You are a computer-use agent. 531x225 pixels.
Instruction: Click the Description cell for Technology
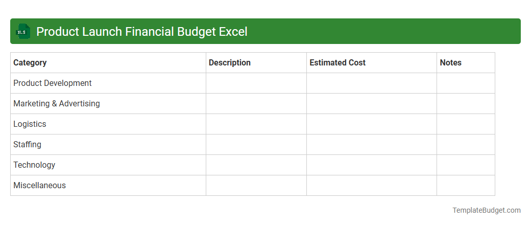pyautogui.click(x=256, y=165)
